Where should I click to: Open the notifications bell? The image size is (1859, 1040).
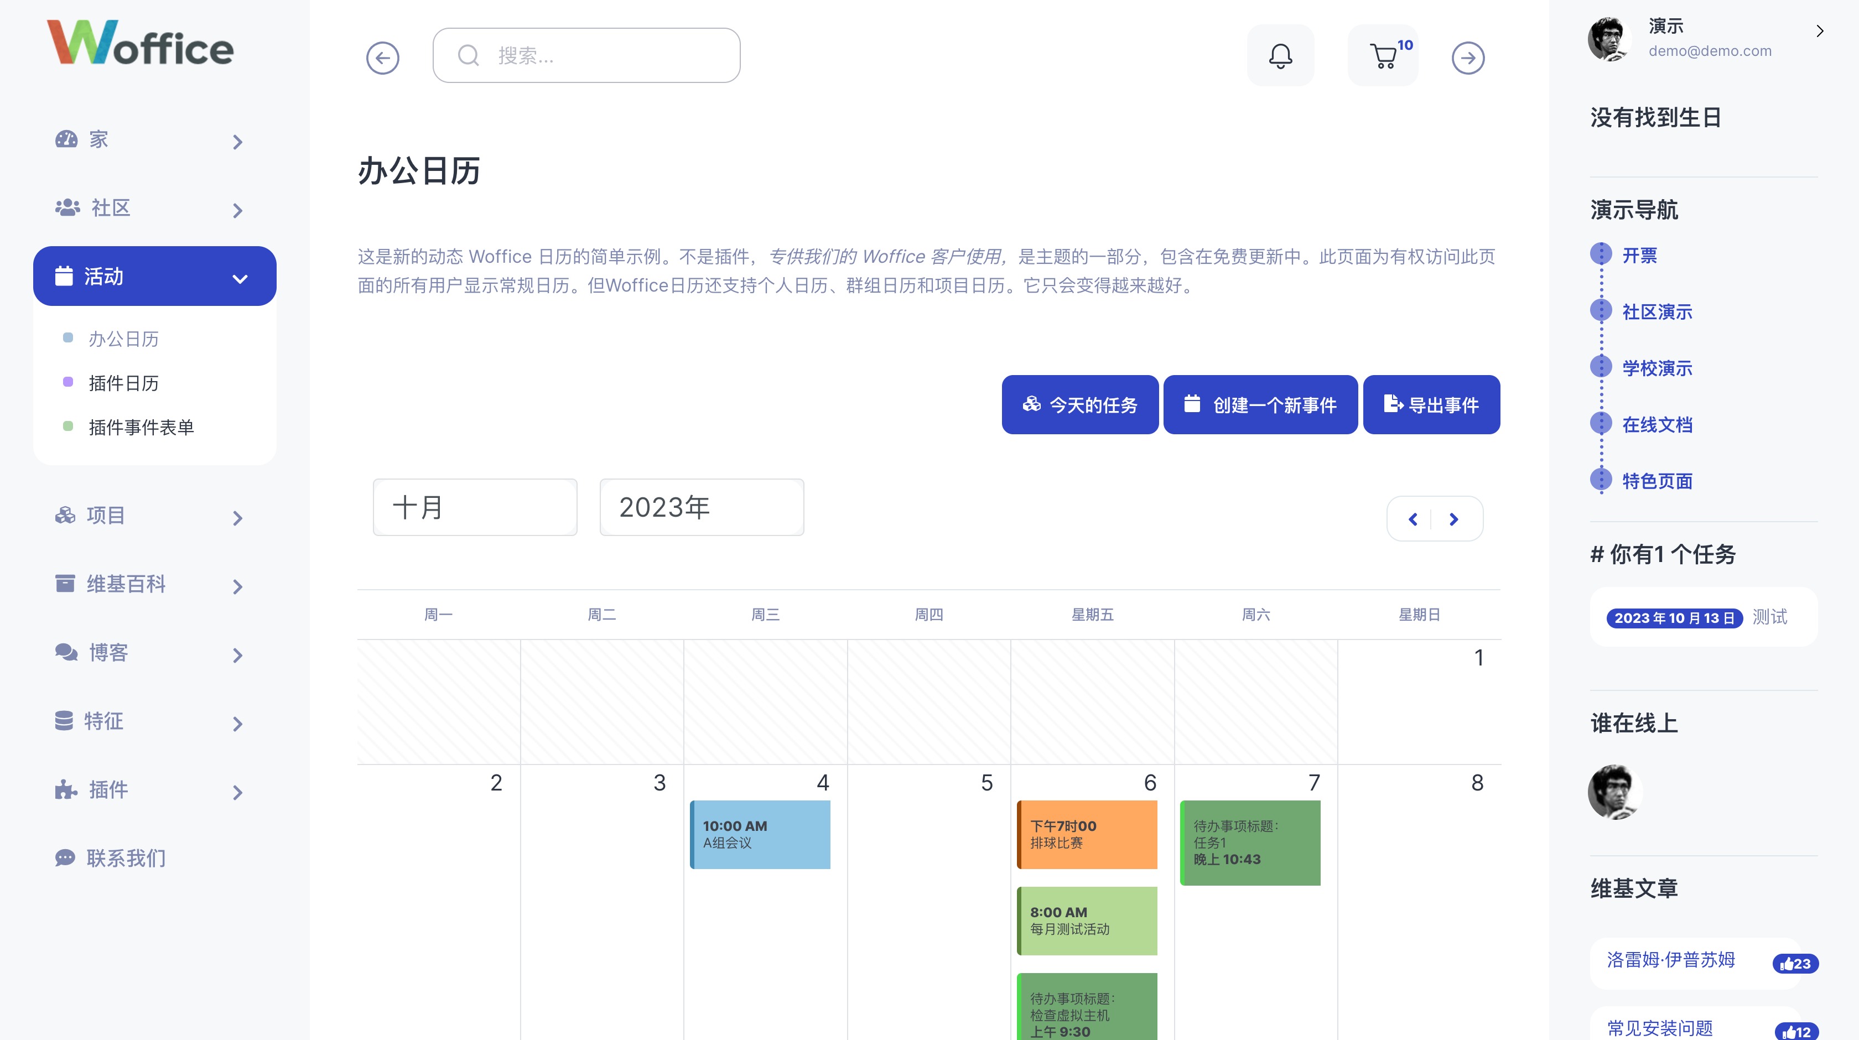(1280, 55)
